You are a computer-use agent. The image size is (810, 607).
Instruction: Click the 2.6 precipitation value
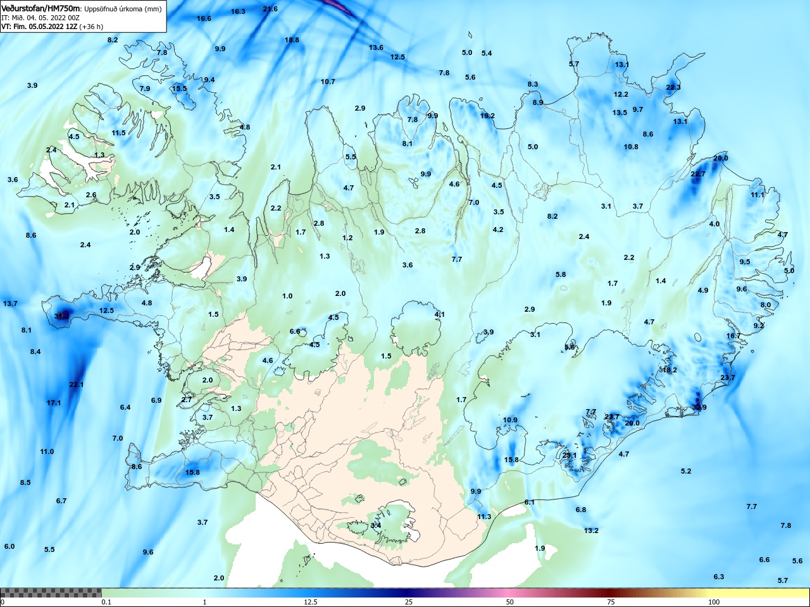point(91,195)
